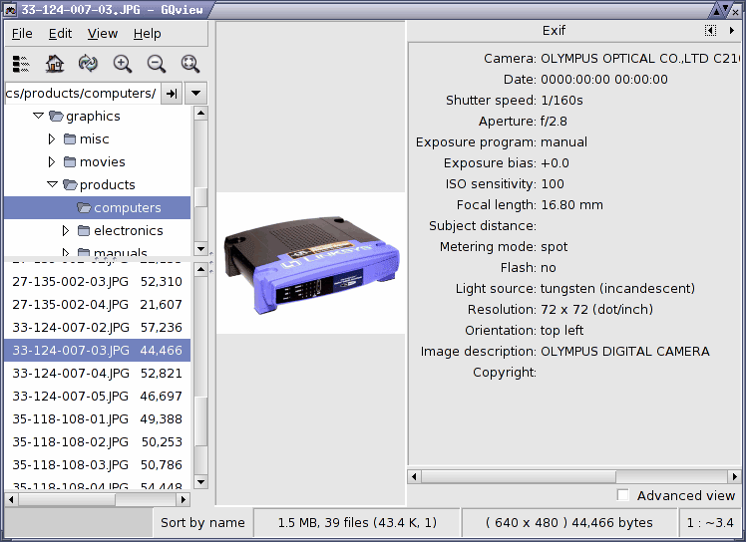Go to home folder icon
This screenshot has height=542, width=746.
point(54,63)
